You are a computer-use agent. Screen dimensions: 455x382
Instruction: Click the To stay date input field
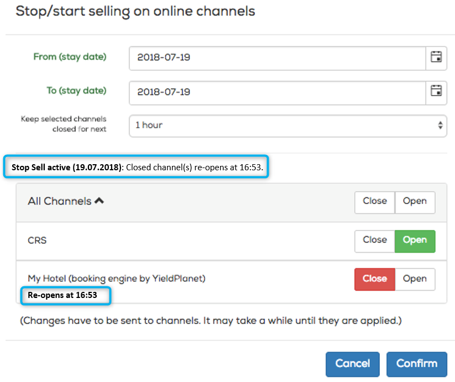tap(278, 93)
